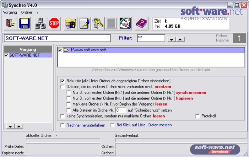Click the keys toolbar icon

(x=98, y=24)
